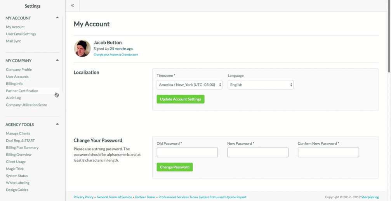Click Update Account Settings button
Image resolution: width=391 pixels, height=201 pixels.
(181, 99)
